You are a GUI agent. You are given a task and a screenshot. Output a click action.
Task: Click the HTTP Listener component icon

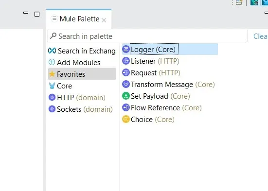coord(126,61)
